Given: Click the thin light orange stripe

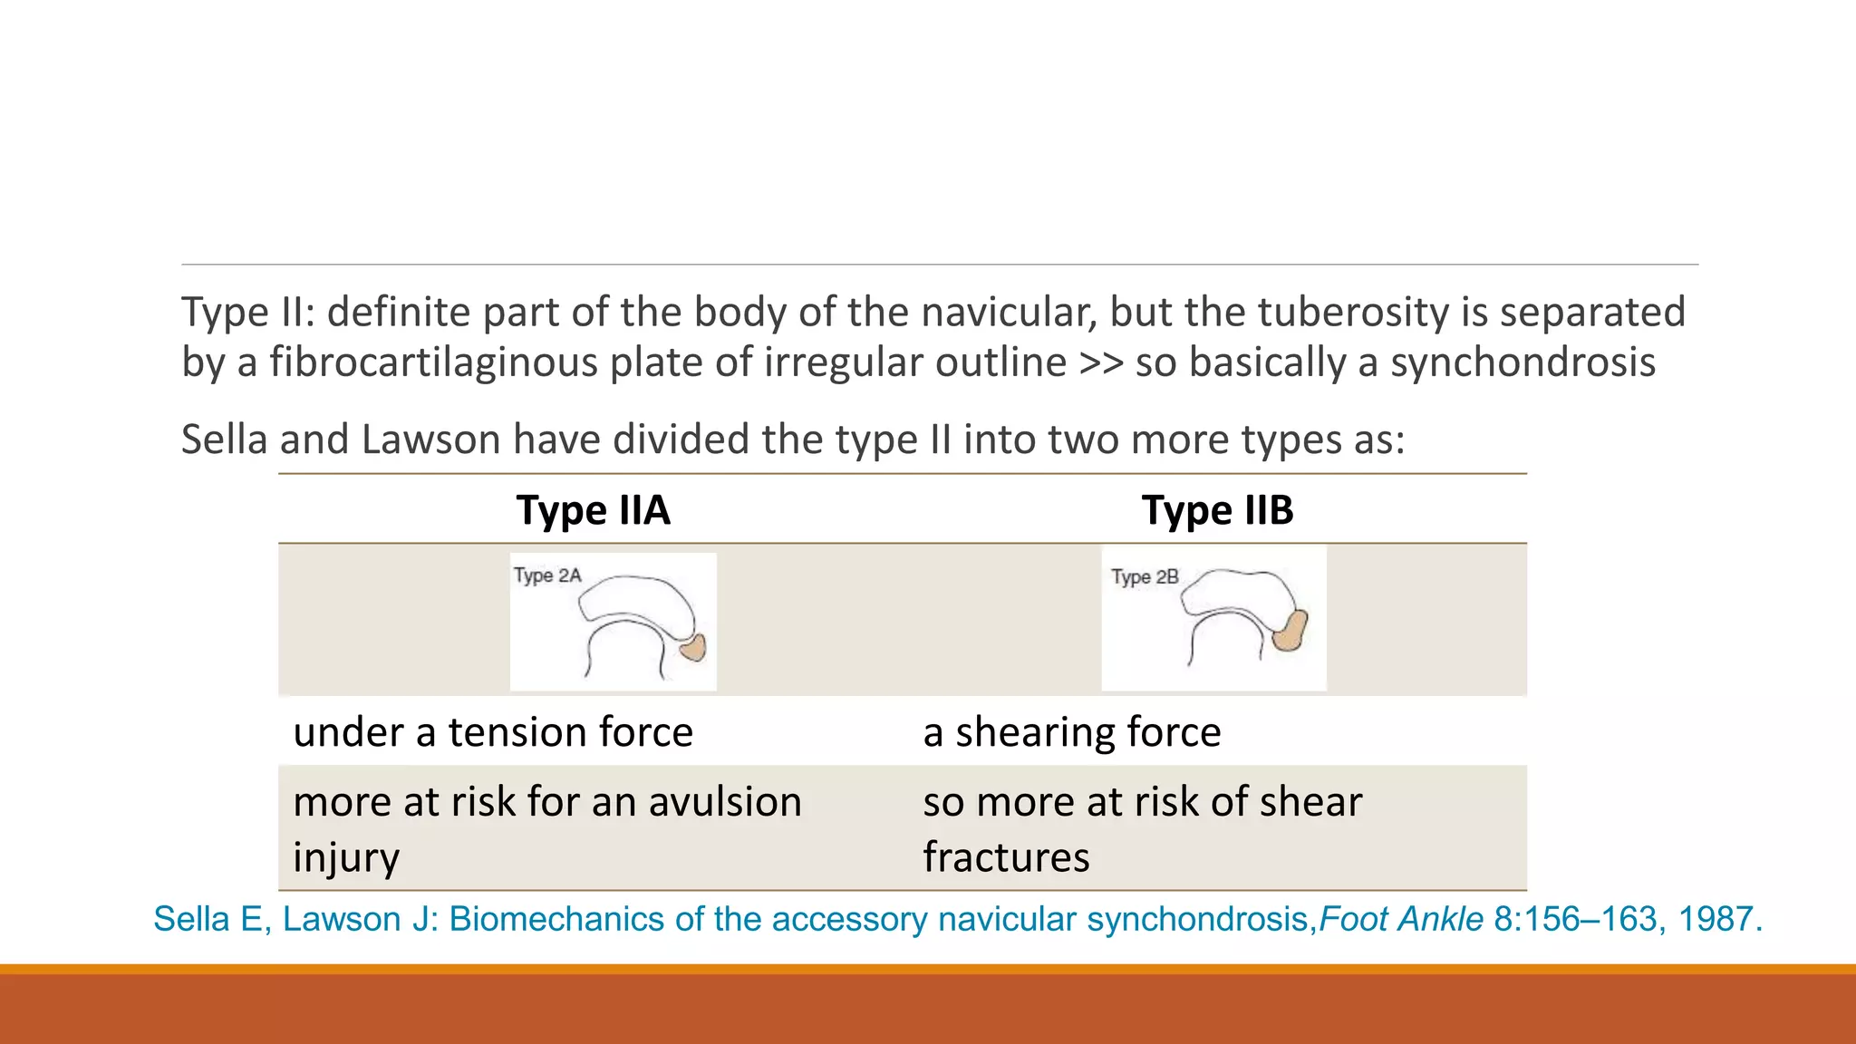Looking at the screenshot, I should (928, 969).
